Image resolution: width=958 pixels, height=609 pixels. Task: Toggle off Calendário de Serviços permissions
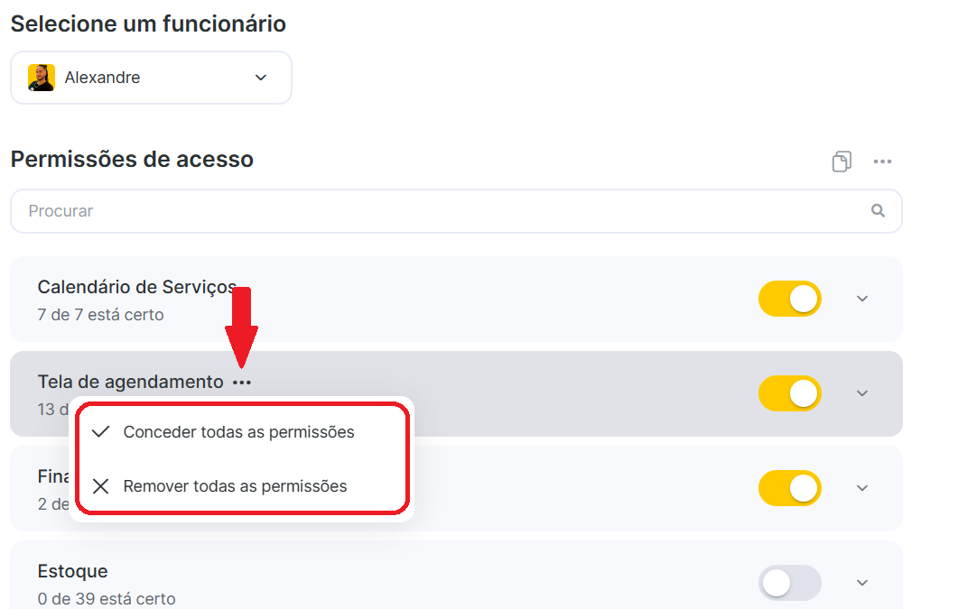pyautogui.click(x=789, y=299)
